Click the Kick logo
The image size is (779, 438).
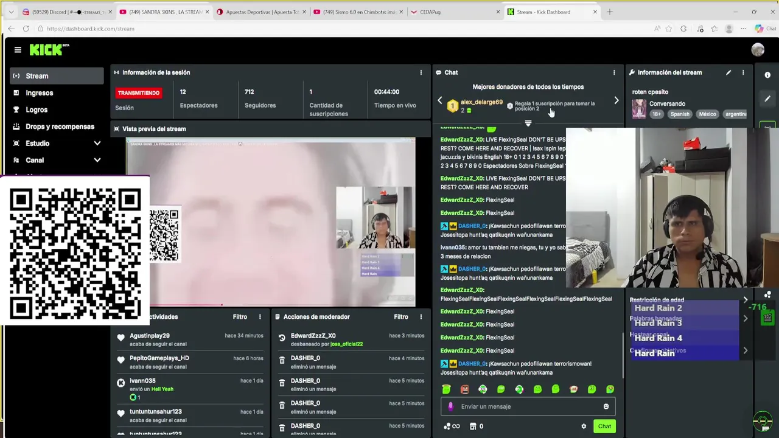49,50
